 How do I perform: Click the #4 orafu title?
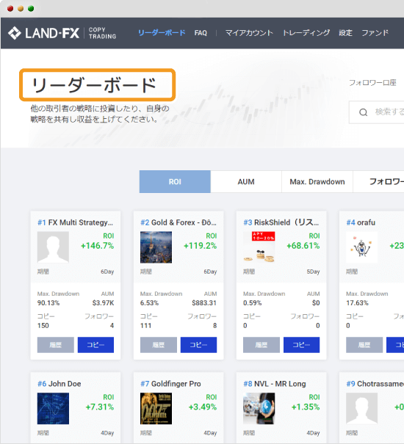click(361, 222)
